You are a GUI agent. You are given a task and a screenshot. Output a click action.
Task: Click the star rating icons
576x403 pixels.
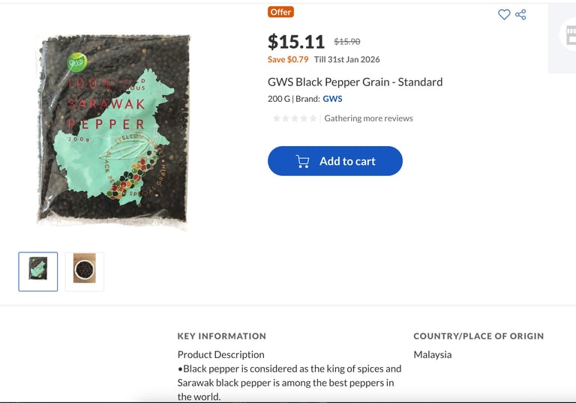click(x=295, y=118)
